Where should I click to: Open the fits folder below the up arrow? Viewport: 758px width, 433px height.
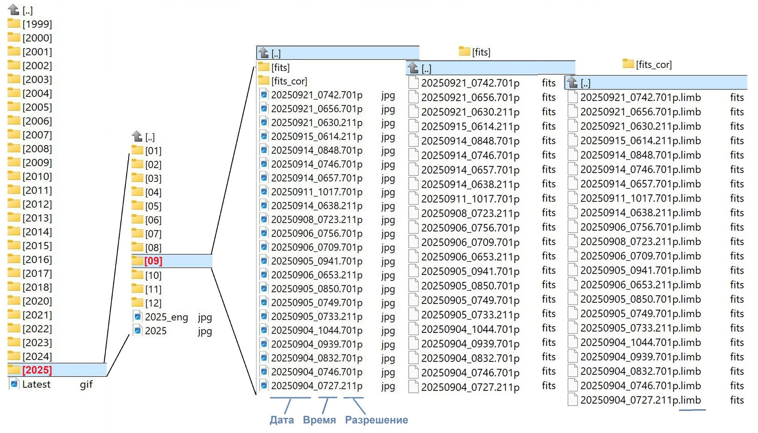coord(280,67)
